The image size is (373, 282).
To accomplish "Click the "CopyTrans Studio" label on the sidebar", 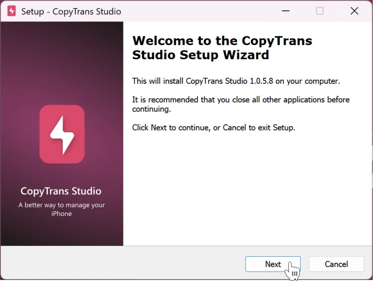I will (61, 191).
